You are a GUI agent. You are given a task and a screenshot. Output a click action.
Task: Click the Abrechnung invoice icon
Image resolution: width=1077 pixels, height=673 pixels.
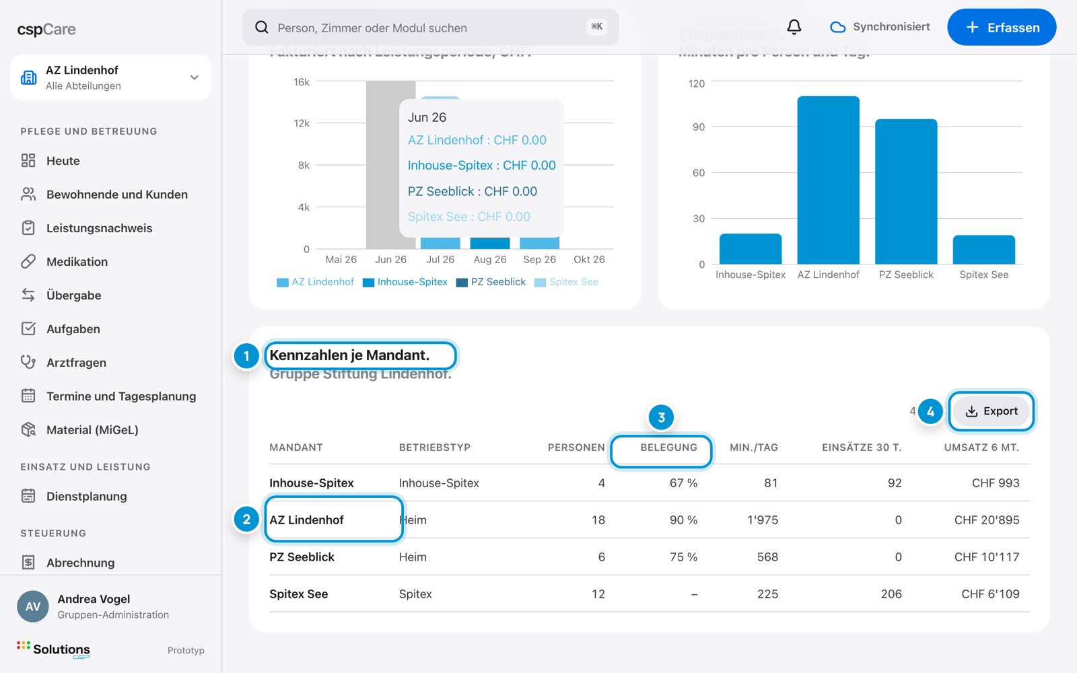click(x=28, y=562)
